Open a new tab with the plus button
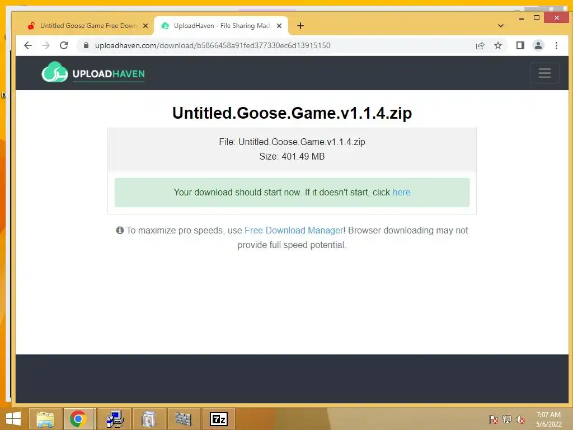The height and width of the screenshot is (430, 573). tap(300, 26)
